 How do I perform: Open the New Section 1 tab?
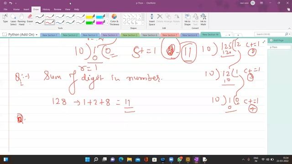pos(50,35)
